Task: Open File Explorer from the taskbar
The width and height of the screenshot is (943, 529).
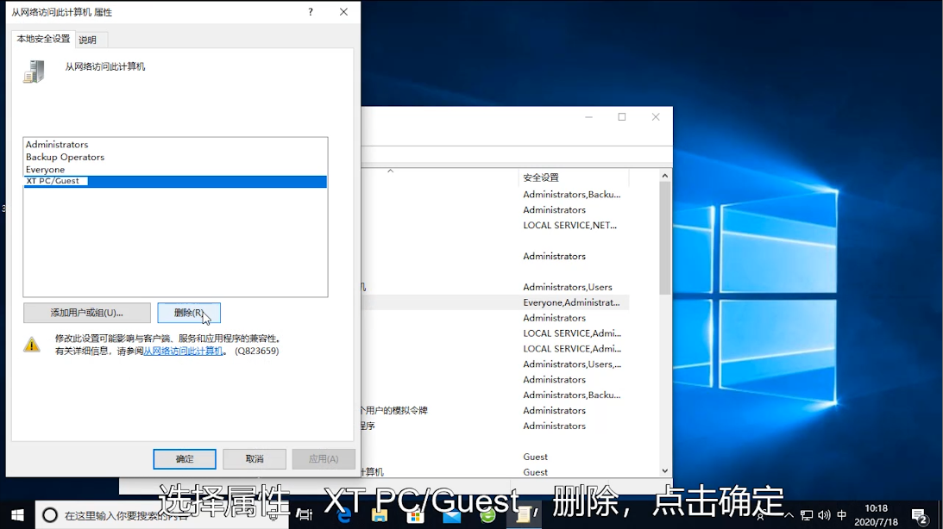Action: click(380, 515)
